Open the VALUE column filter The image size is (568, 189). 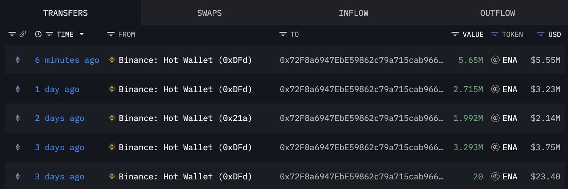(455, 34)
